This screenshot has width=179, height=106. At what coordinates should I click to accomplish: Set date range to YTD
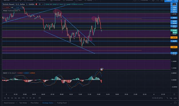coord(23,98)
